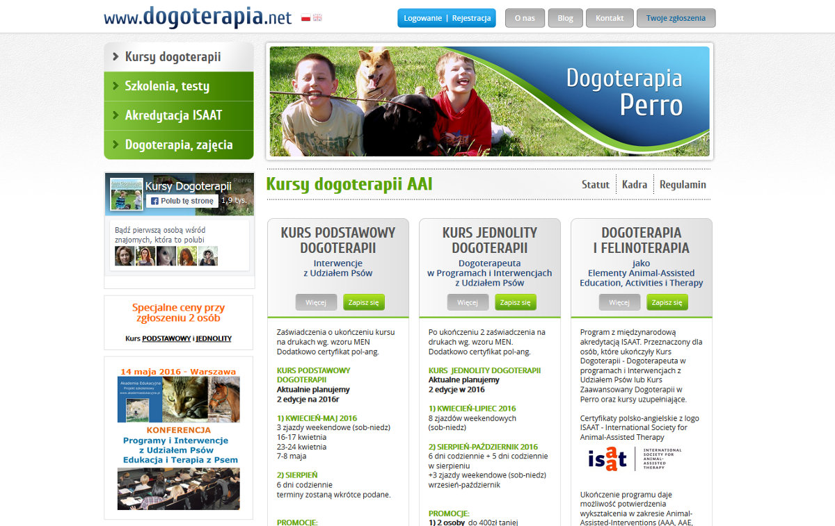This screenshot has height=526, width=835.
Task: Switch to English language flag
Action: point(317,17)
